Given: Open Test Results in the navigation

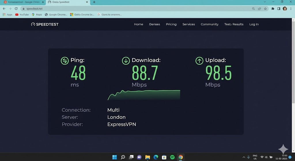Looking at the screenshot, I should pos(234,24).
